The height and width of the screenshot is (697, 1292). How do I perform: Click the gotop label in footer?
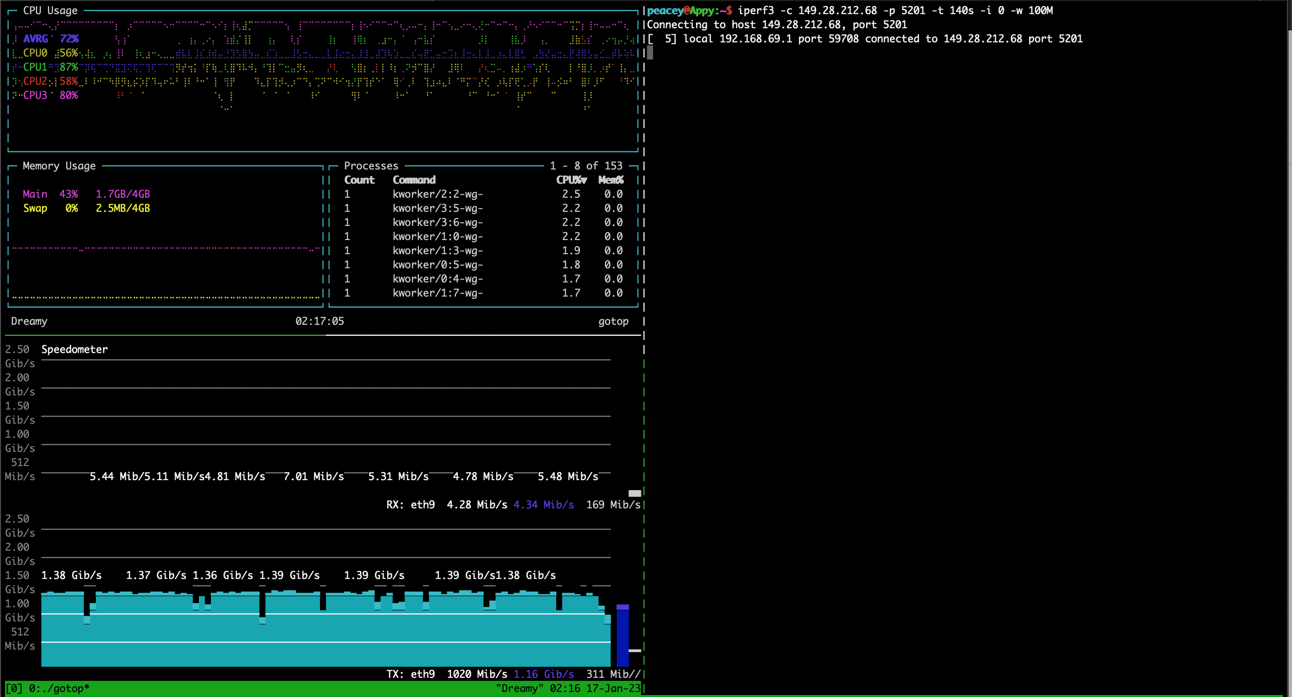click(x=614, y=321)
